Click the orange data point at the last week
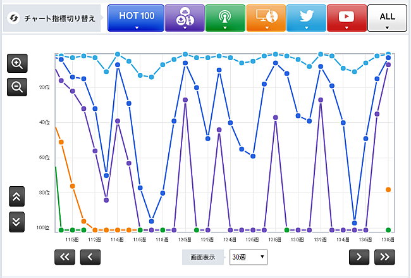411x278 pixels. pyautogui.click(x=388, y=189)
